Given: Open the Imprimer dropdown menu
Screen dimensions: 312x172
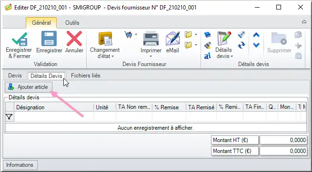Looking at the screenshot, I should click(x=151, y=57).
